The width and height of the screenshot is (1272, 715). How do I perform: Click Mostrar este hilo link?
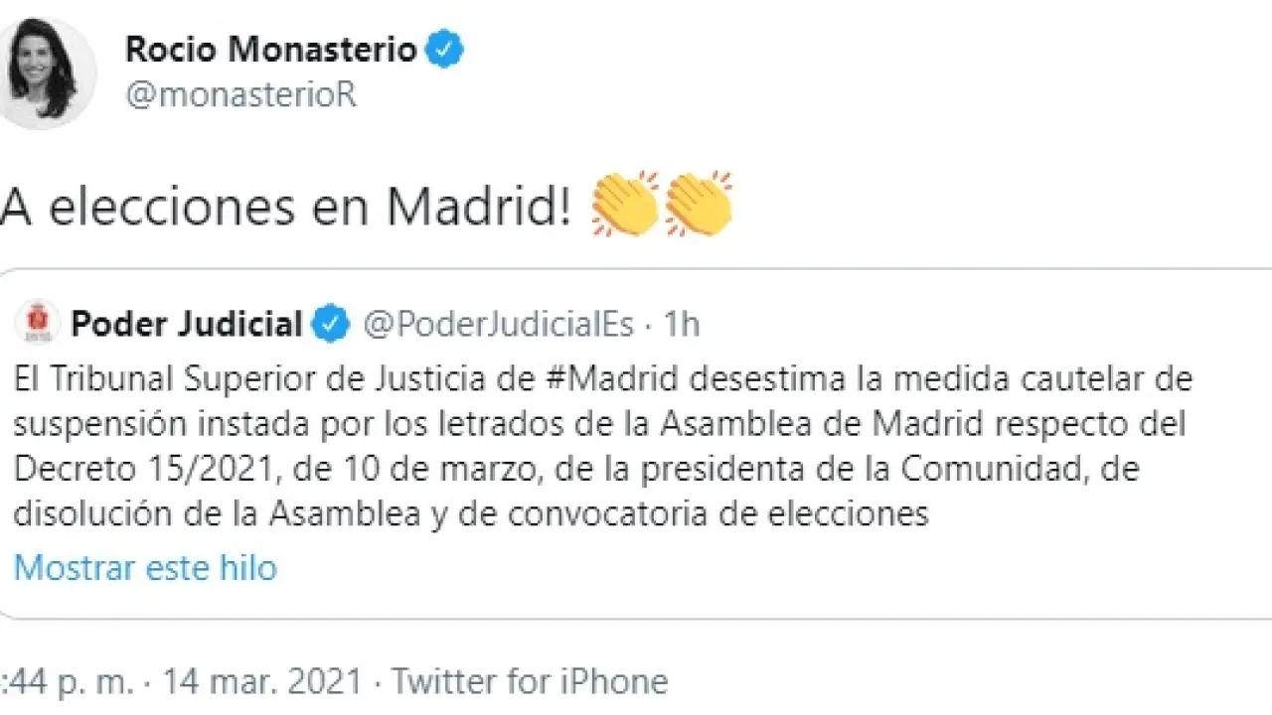click(145, 567)
